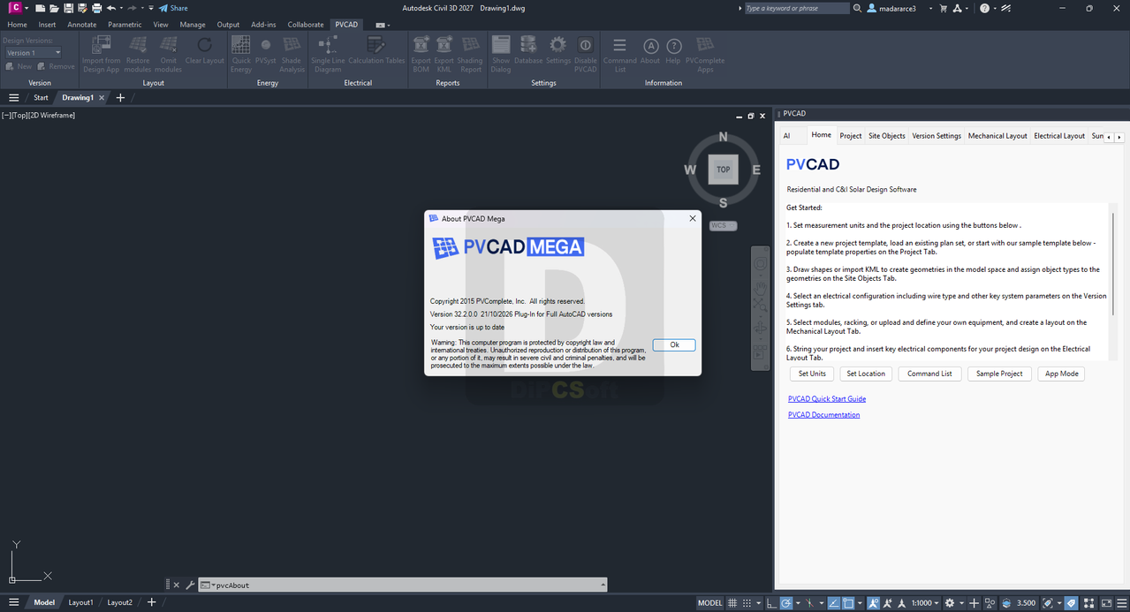Click Export BOM ribbon icon
Image resolution: width=1130 pixels, height=612 pixels.
point(421,54)
